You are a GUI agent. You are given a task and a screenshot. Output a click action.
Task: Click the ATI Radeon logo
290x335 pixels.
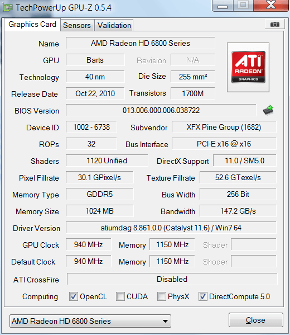coord(248,67)
